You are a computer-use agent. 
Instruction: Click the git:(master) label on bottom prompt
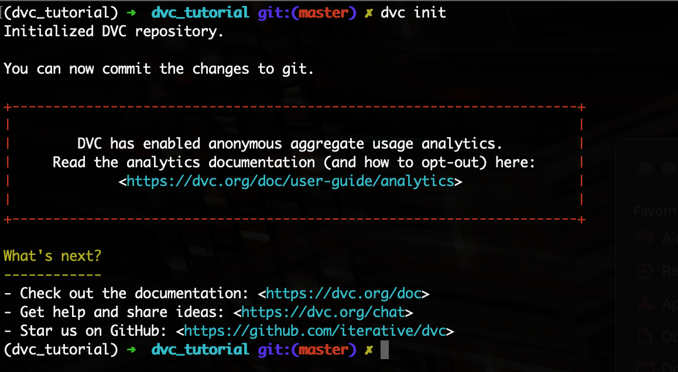click(x=307, y=350)
